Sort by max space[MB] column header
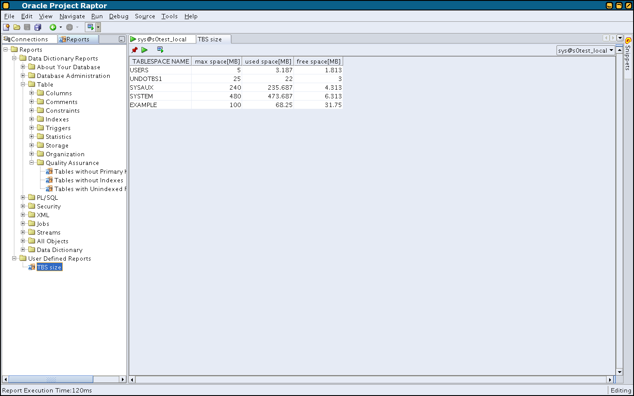Viewport: 634px width, 396px height. pos(217,61)
